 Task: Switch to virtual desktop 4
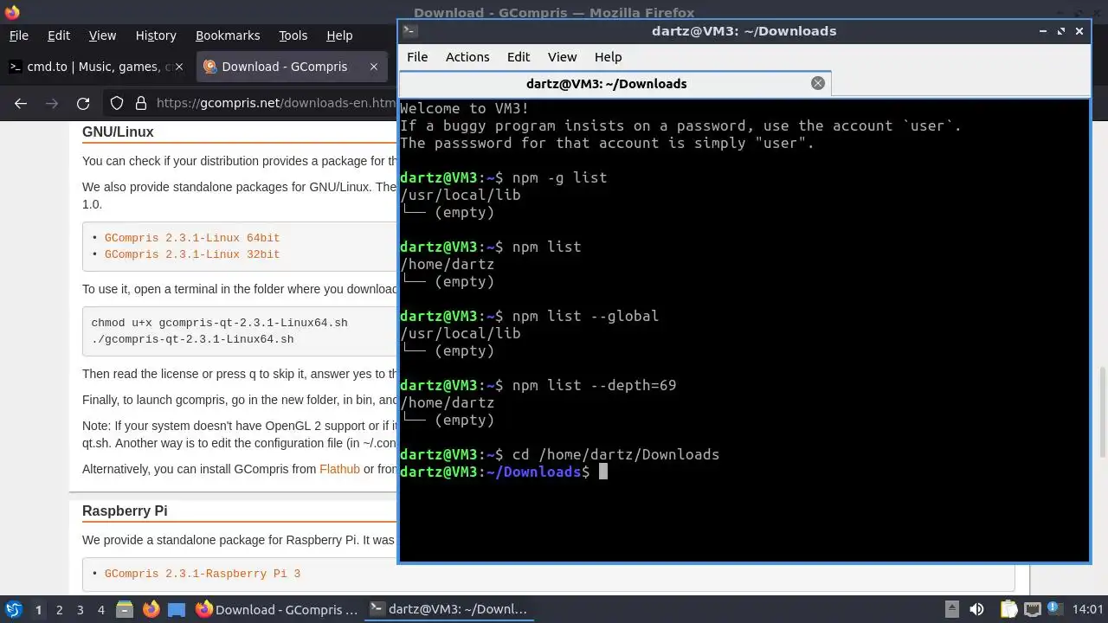click(x=100, y=609)
